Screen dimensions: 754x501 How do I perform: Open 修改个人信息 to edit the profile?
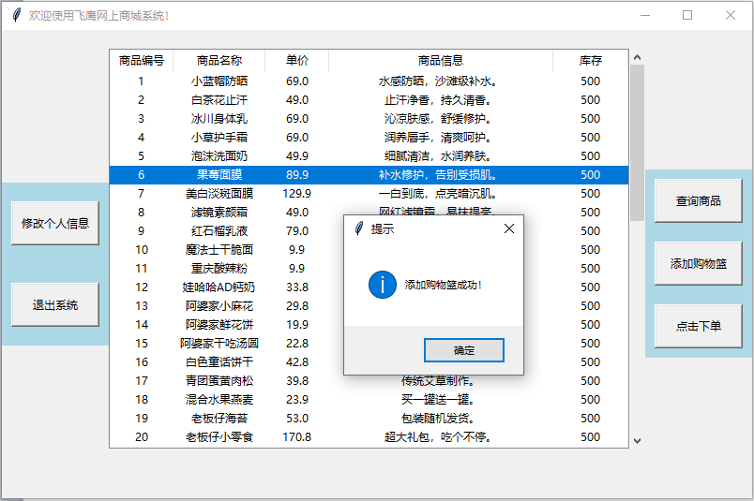55,223
